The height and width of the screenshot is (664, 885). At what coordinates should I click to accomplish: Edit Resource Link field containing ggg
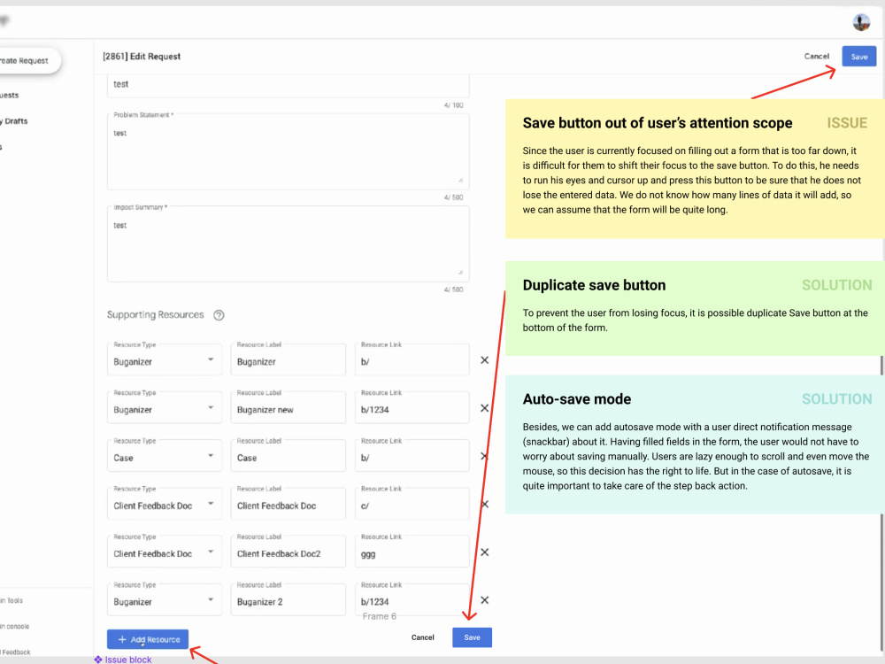click(x=412, y=552)
